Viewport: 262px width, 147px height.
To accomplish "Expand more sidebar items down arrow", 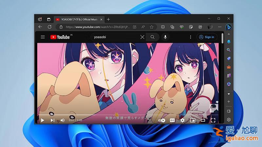I will [x=229, y=94].
